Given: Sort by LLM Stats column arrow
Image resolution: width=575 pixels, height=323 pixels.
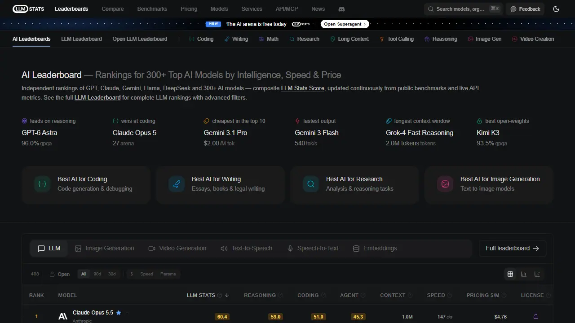Looking at the screenshot, I should coord(227,295).
